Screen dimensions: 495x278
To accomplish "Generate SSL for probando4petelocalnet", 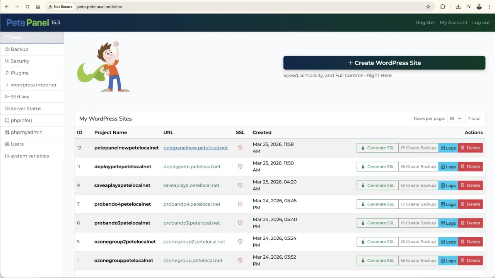I will click(x=377, y=204).
